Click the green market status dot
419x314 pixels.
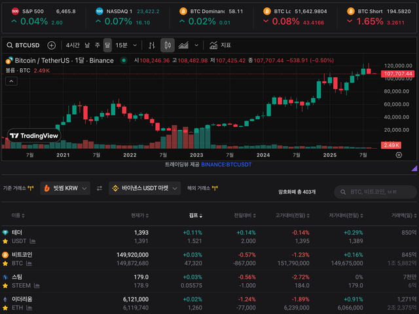point(124,60)
